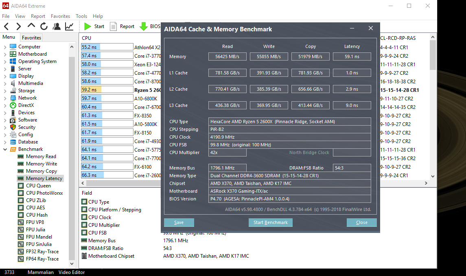Viewport: 466px width, 276px height.
Task: Click the Refresh toolbar icon
Action: point(44,26)
